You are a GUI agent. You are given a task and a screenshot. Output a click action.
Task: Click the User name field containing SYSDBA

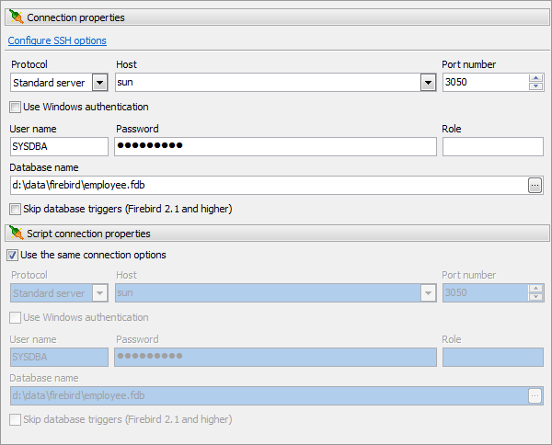(x=59, y=146)
